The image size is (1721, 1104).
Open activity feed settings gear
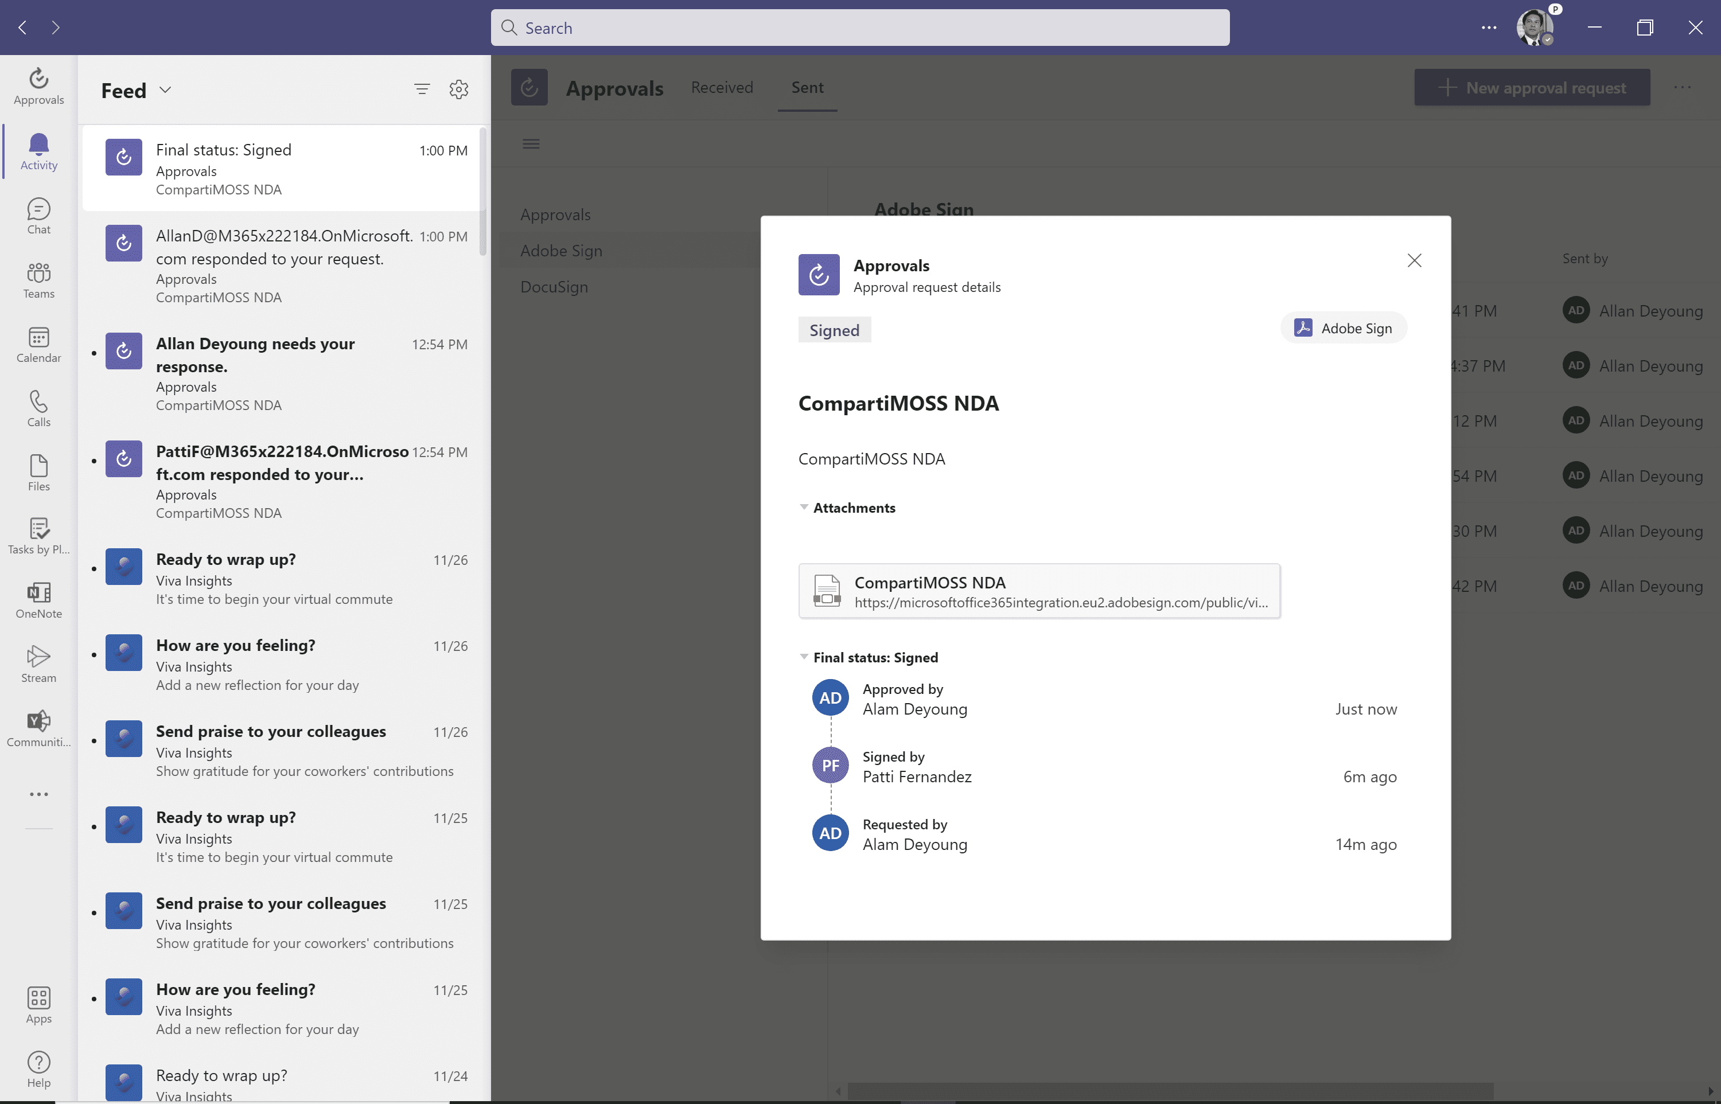pos(459,89)
